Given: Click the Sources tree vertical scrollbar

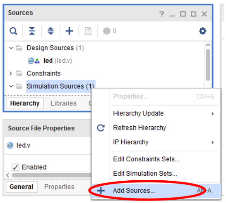Looking at the screenshot, I should point(208,65).
